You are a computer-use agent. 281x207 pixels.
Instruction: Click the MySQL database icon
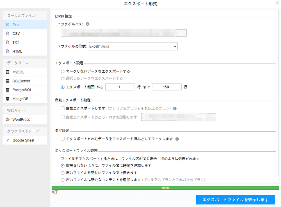[x=8, y=72]
